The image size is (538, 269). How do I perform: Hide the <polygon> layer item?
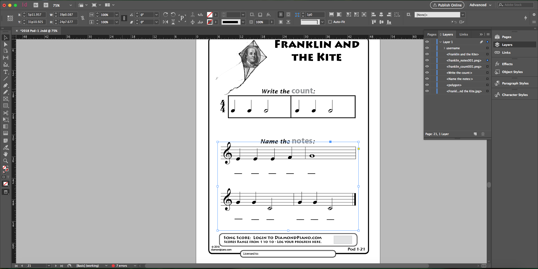point(427,85)
